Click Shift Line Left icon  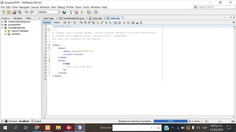point(115,23)
